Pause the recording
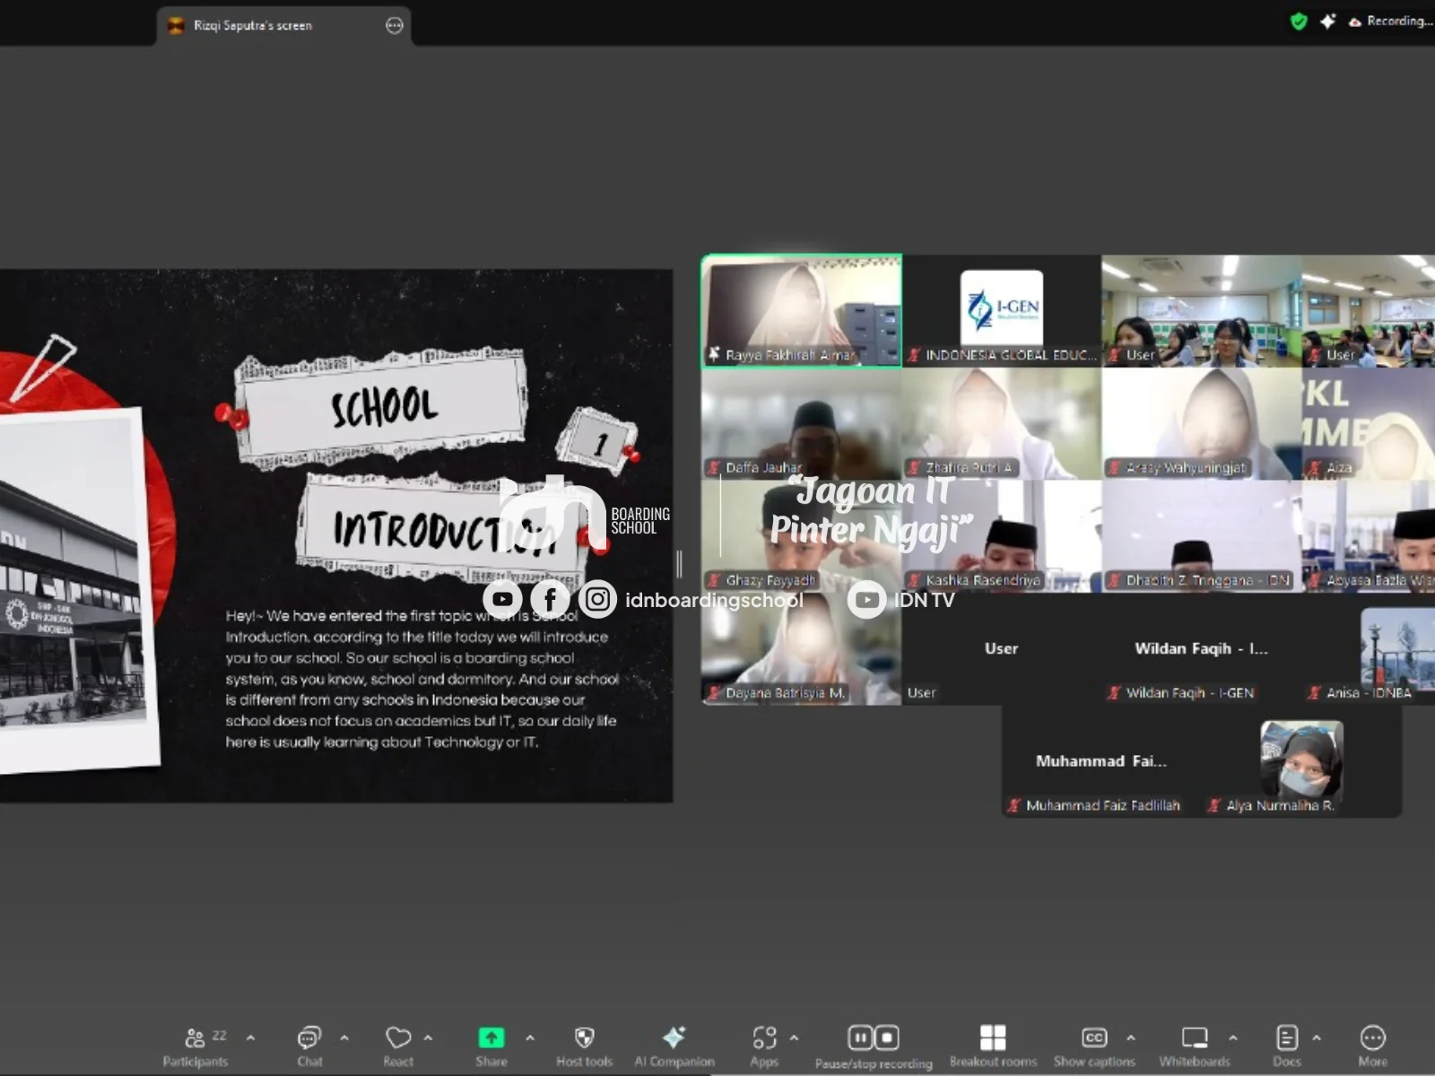This screenshot has height=1076, width=1435. click(860, 1037)
